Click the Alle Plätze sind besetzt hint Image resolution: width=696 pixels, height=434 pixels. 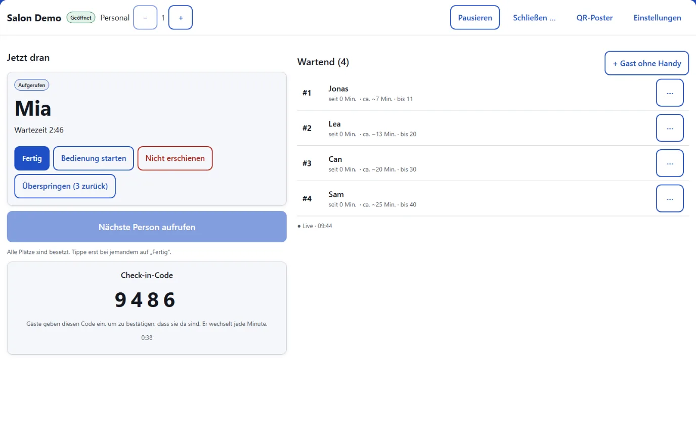coord(89,252)
